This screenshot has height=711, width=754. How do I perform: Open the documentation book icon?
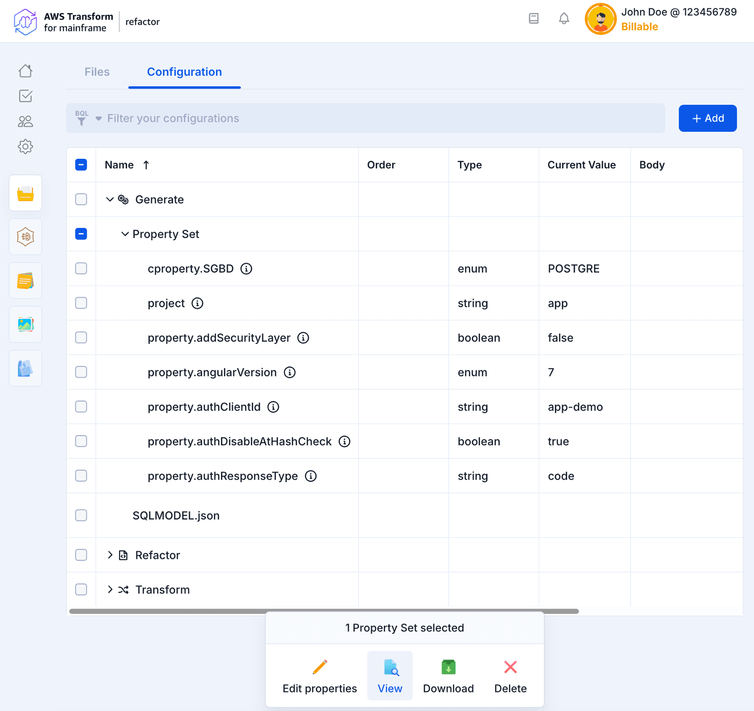click(533, 19)
